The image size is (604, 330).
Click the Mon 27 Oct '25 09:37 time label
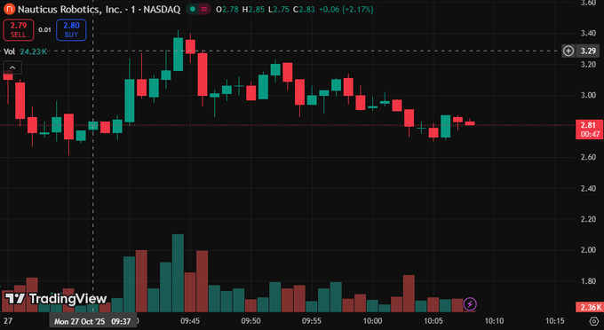click(x=92, y=321)
